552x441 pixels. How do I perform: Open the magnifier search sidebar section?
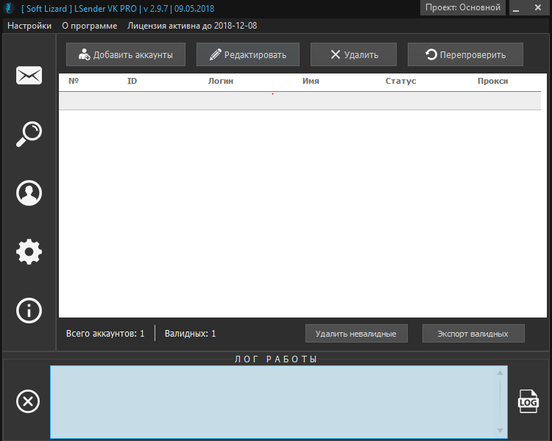(29, 134)
